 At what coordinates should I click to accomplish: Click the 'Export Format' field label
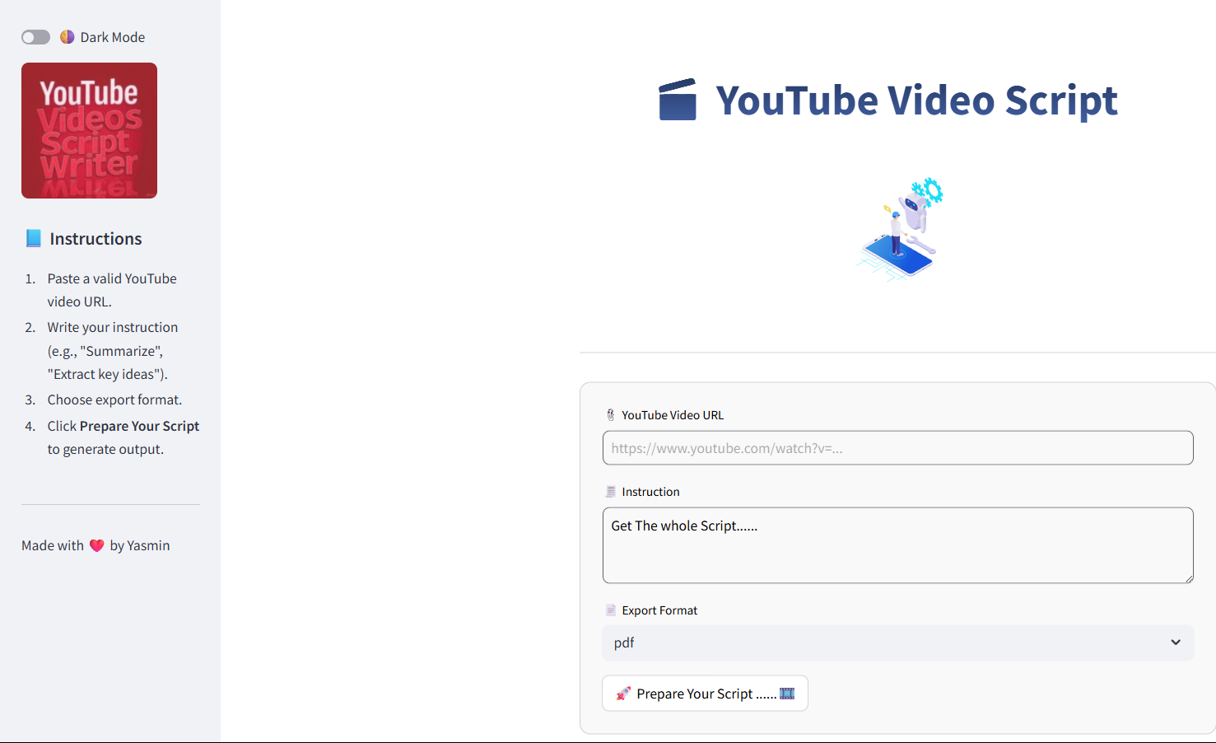pyautogui.click(x=659, y=610)
